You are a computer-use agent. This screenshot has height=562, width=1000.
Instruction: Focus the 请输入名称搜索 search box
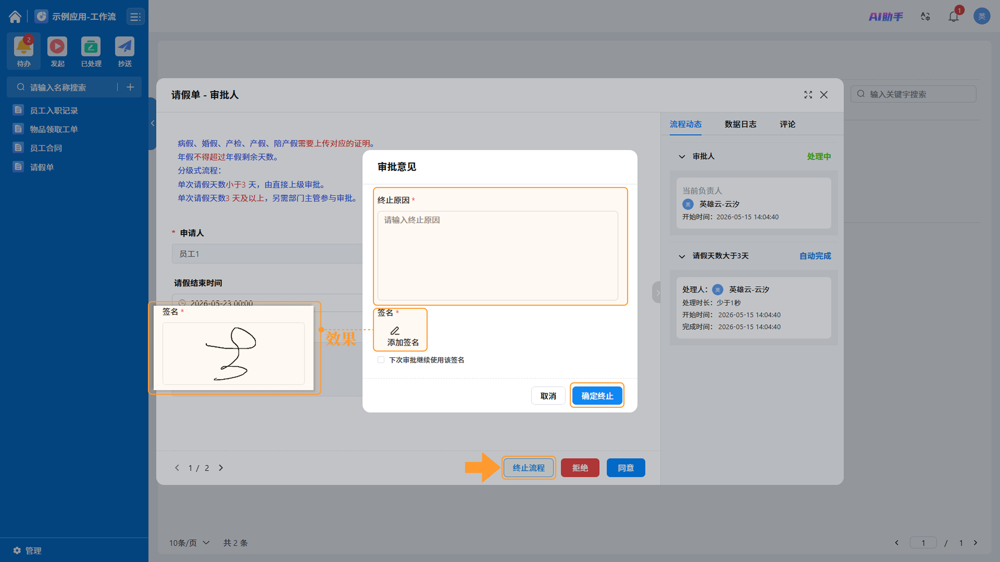62,87
